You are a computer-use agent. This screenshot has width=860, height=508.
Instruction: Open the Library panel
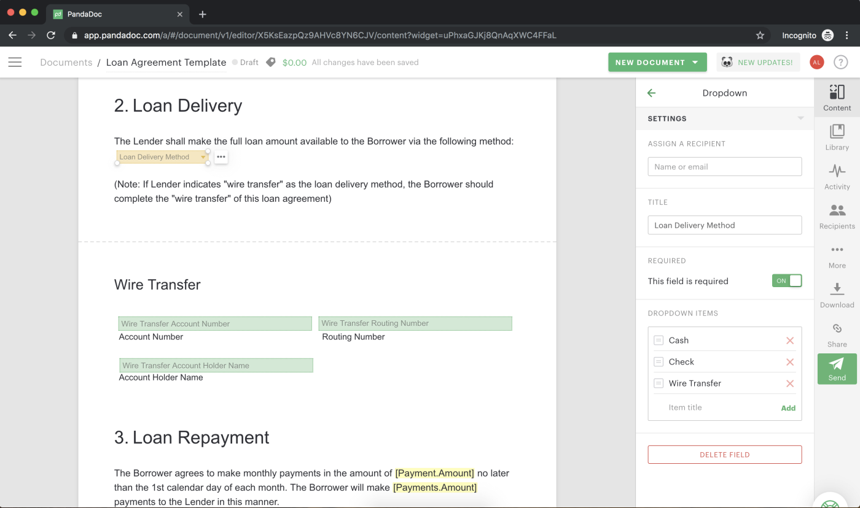(837, 137)
